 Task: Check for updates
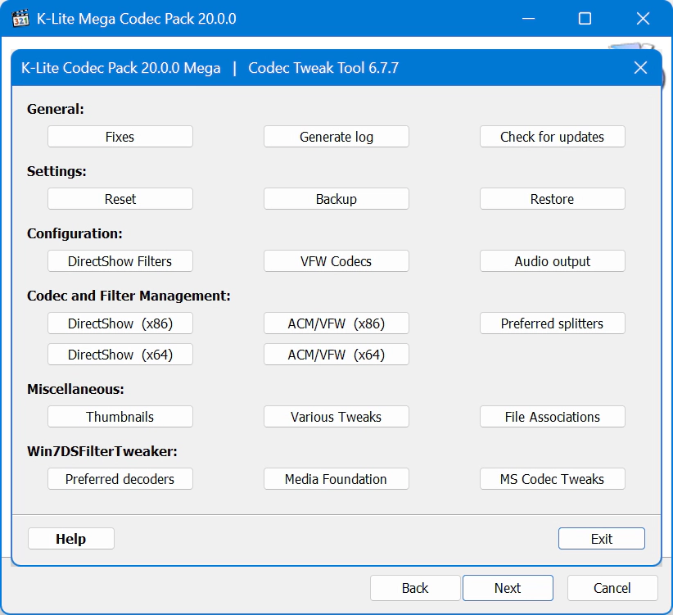tap(553, 137)
